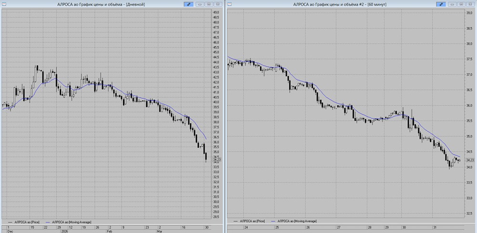Image resolution: width=477 pixels, height=233 pixels.
Task: Click the link/anchor icon in 60 минут chart title bar
Action: (x=441, y=4)
